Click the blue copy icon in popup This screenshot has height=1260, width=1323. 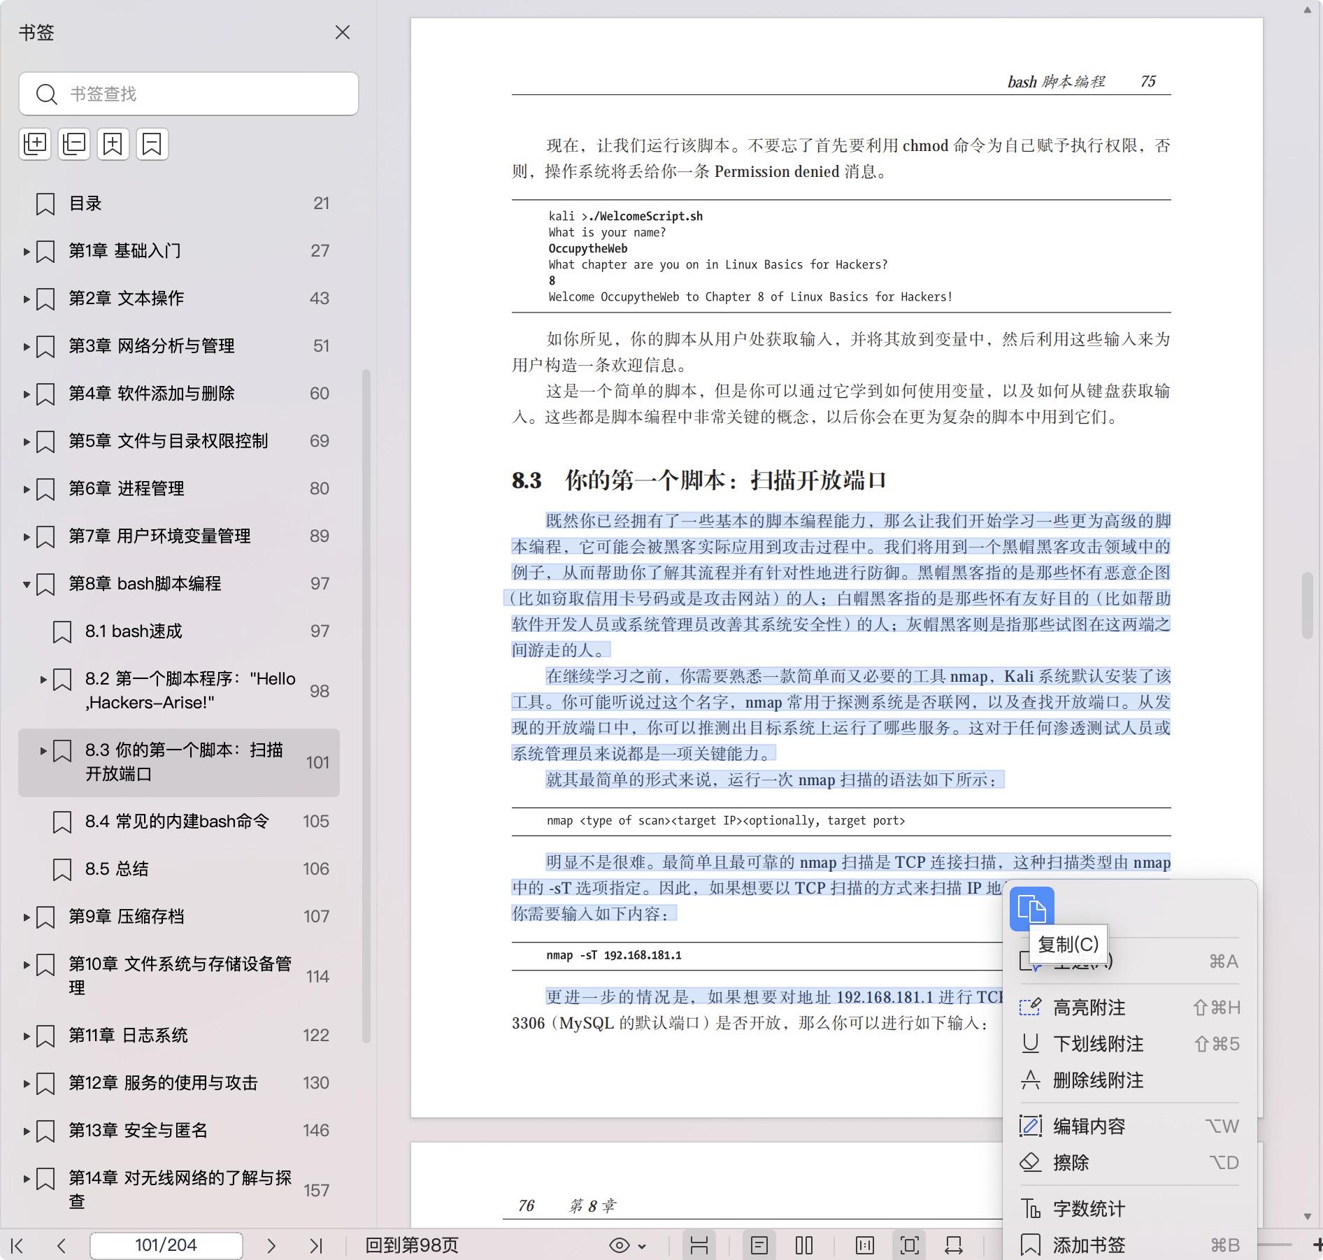tap(1031, 909)
